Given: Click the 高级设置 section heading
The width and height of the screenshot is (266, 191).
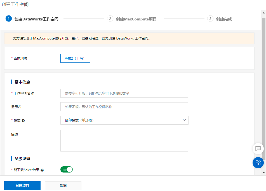Looking at the screenshot, I should (x=22, y=159).
